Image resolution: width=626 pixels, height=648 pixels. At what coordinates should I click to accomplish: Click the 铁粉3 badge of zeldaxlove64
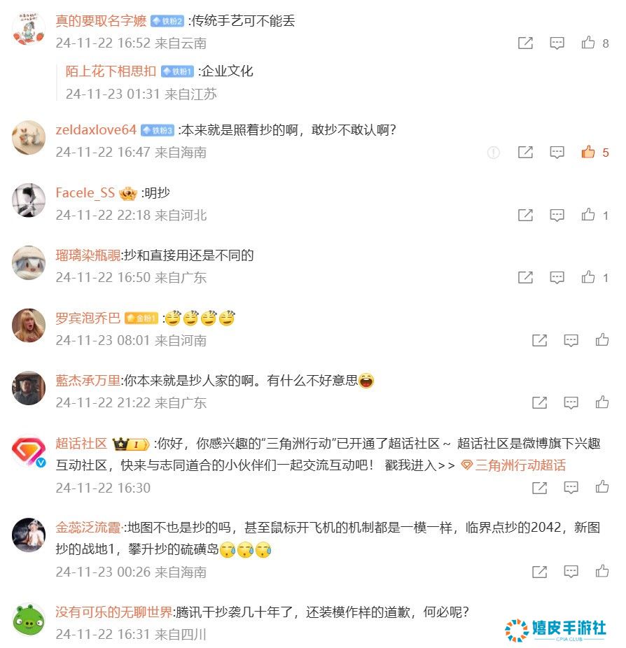pyautogui.click(x=158, y=130)
